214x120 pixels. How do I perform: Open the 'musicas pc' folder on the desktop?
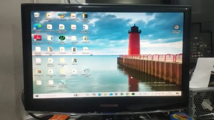[50, 28]
